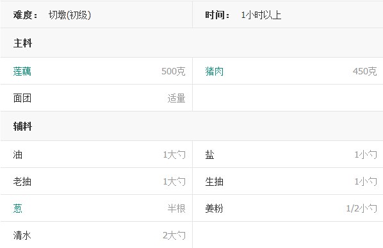383x248 pixels.
Task: Click the 切墩(初级) difficulty value
Action: tap(70, 15)
